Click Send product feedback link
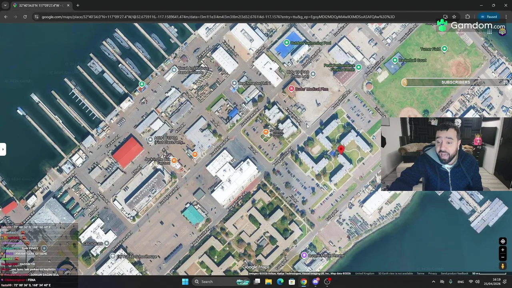 click(x=454, y=274)
